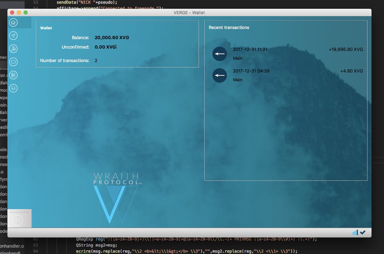Click the 2017-12-31 04:39 transaction date
The width and height of the screenshot is (384, 254).
(x=251, y=71)
